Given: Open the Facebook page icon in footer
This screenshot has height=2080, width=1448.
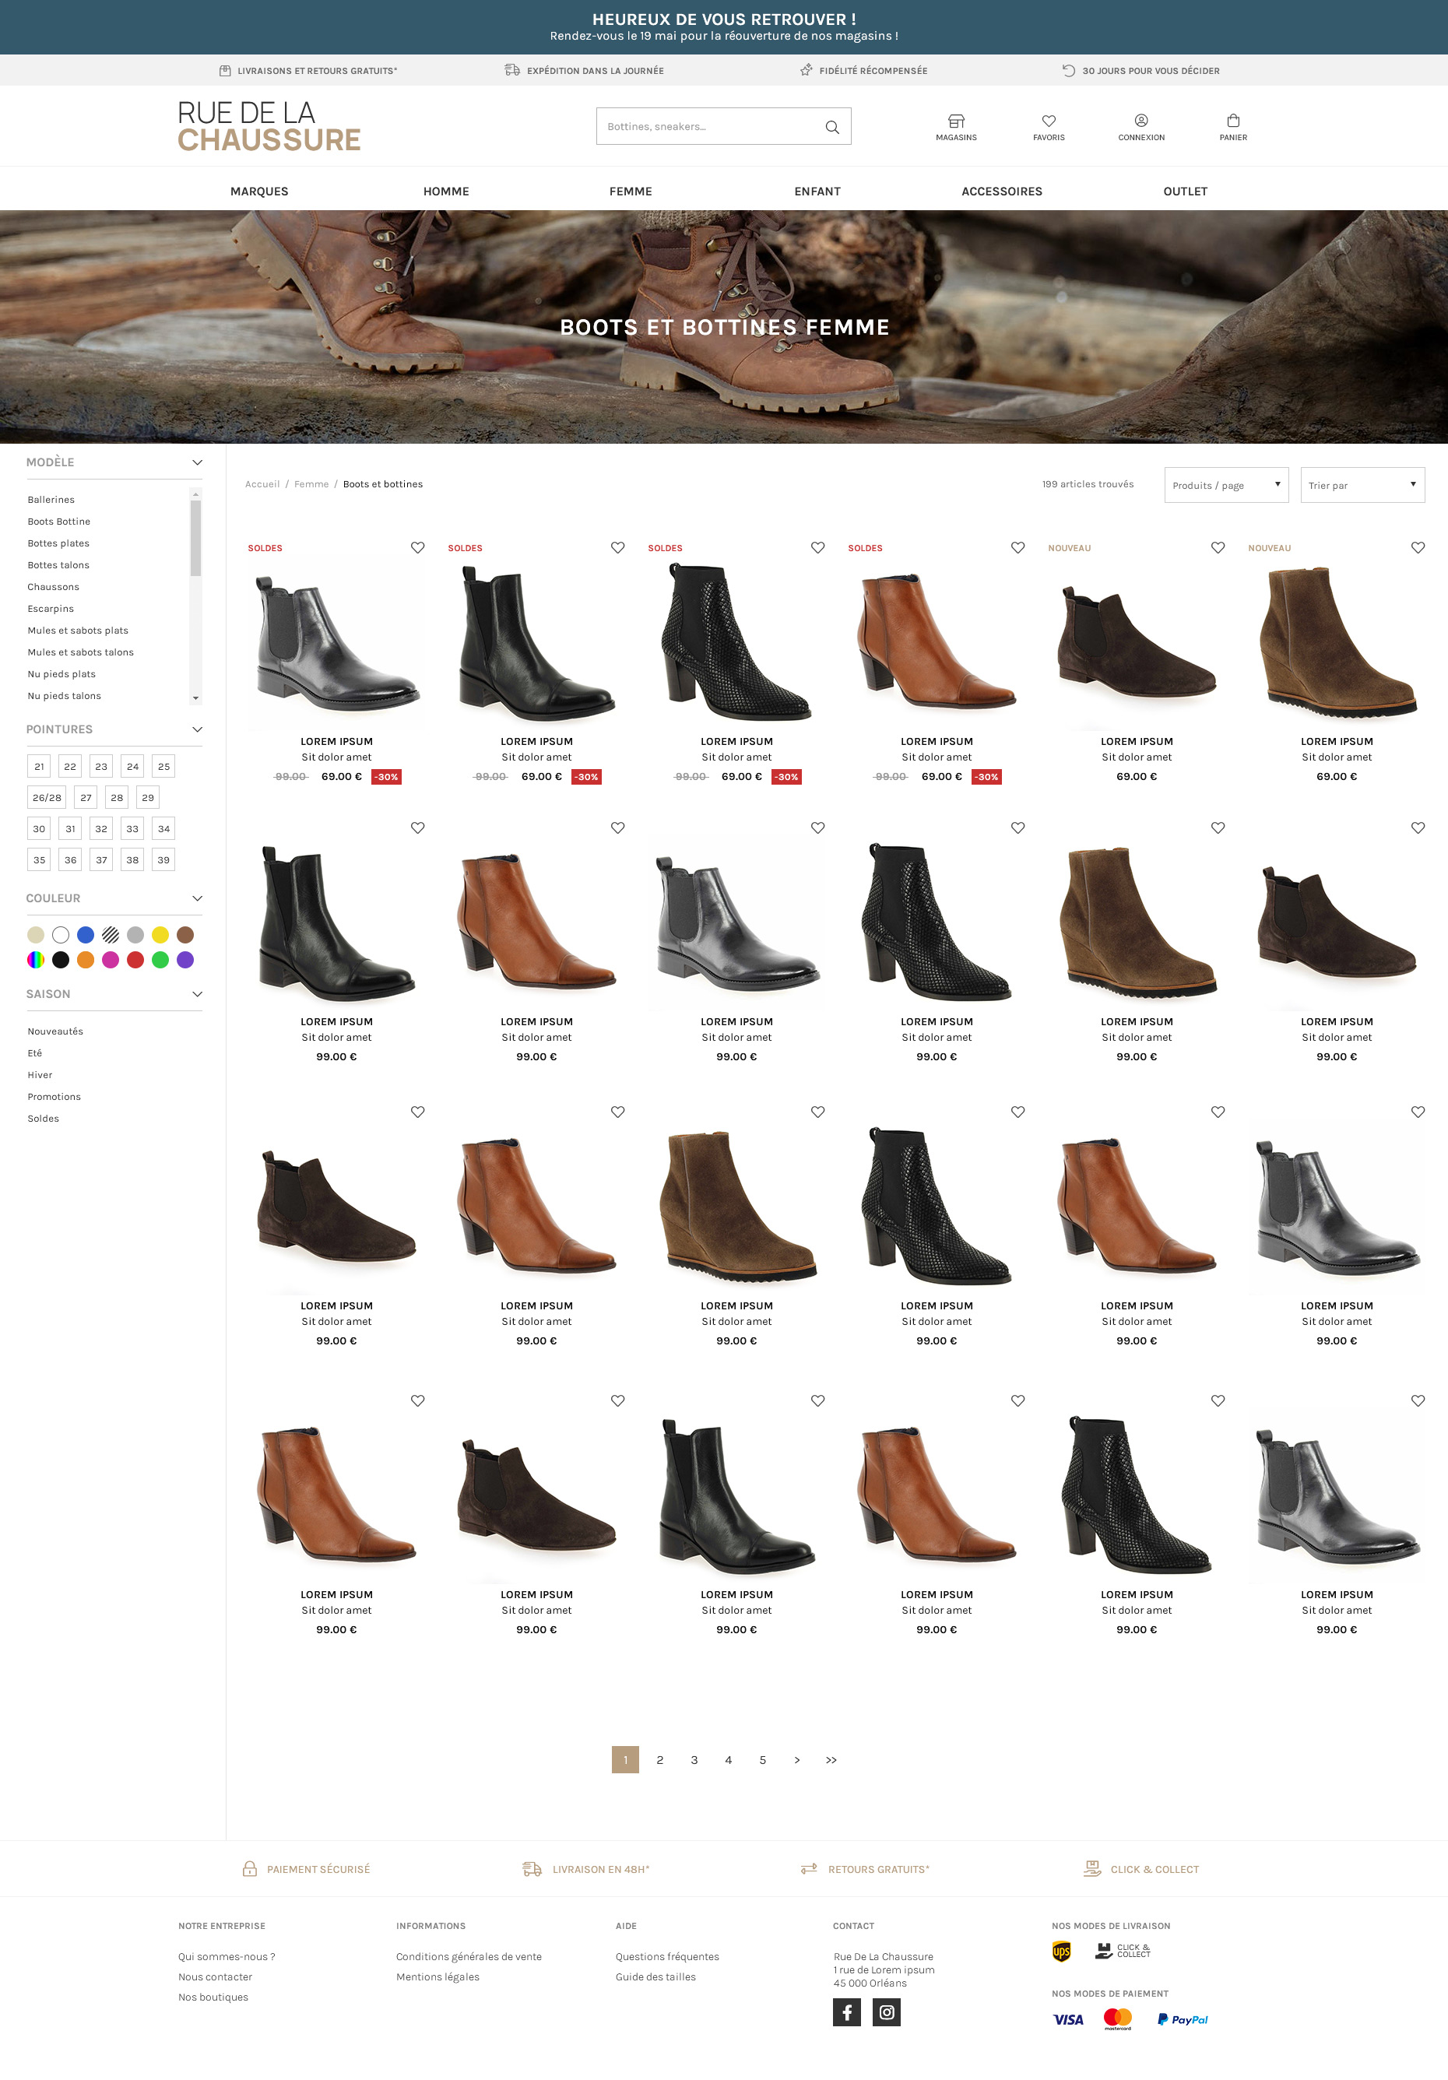Looking at the screenshot, I should tap(846, 2012).
